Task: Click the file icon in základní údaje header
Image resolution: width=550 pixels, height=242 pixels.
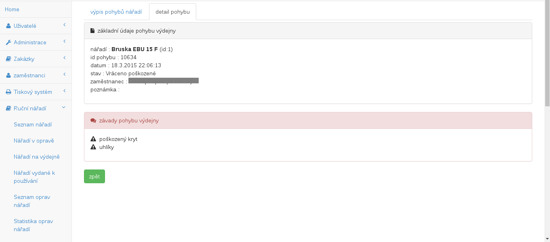Action: (92, 31)
